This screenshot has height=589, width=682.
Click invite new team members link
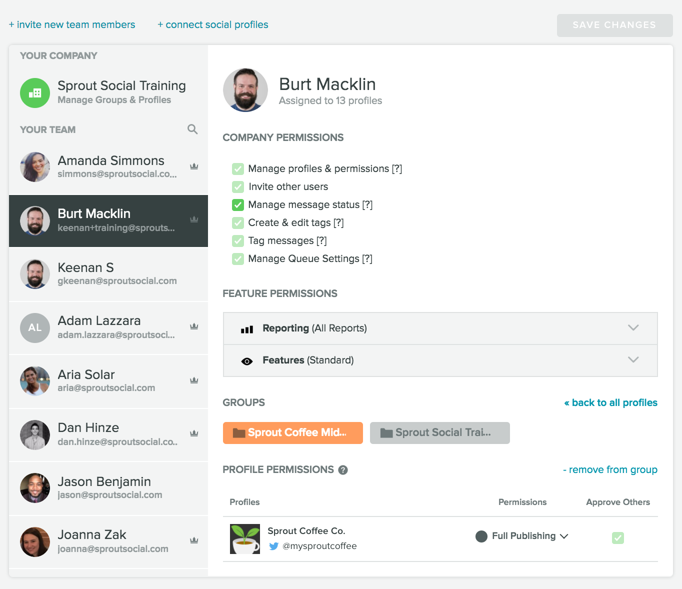(x=72, y=24)
